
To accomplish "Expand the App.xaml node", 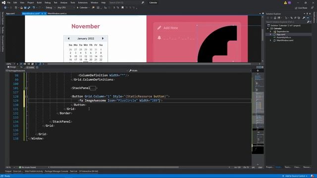I will pyautogui.click(x=270, y=35).
